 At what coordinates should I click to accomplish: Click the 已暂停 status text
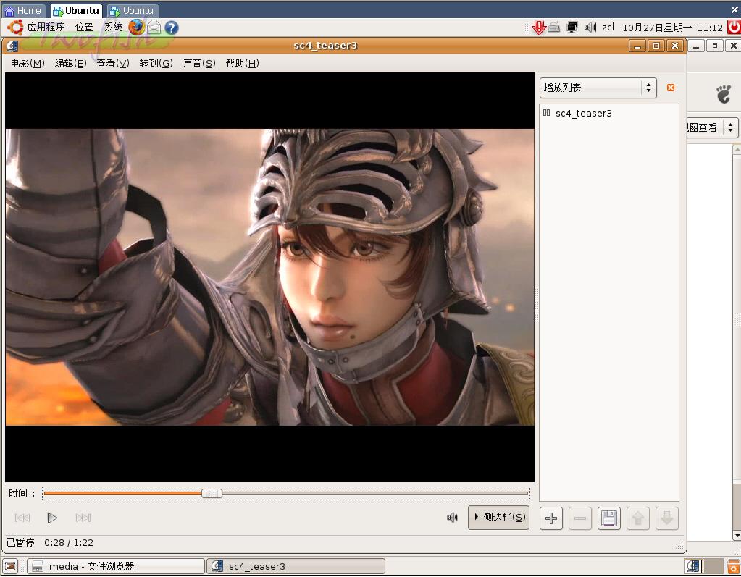20,542
